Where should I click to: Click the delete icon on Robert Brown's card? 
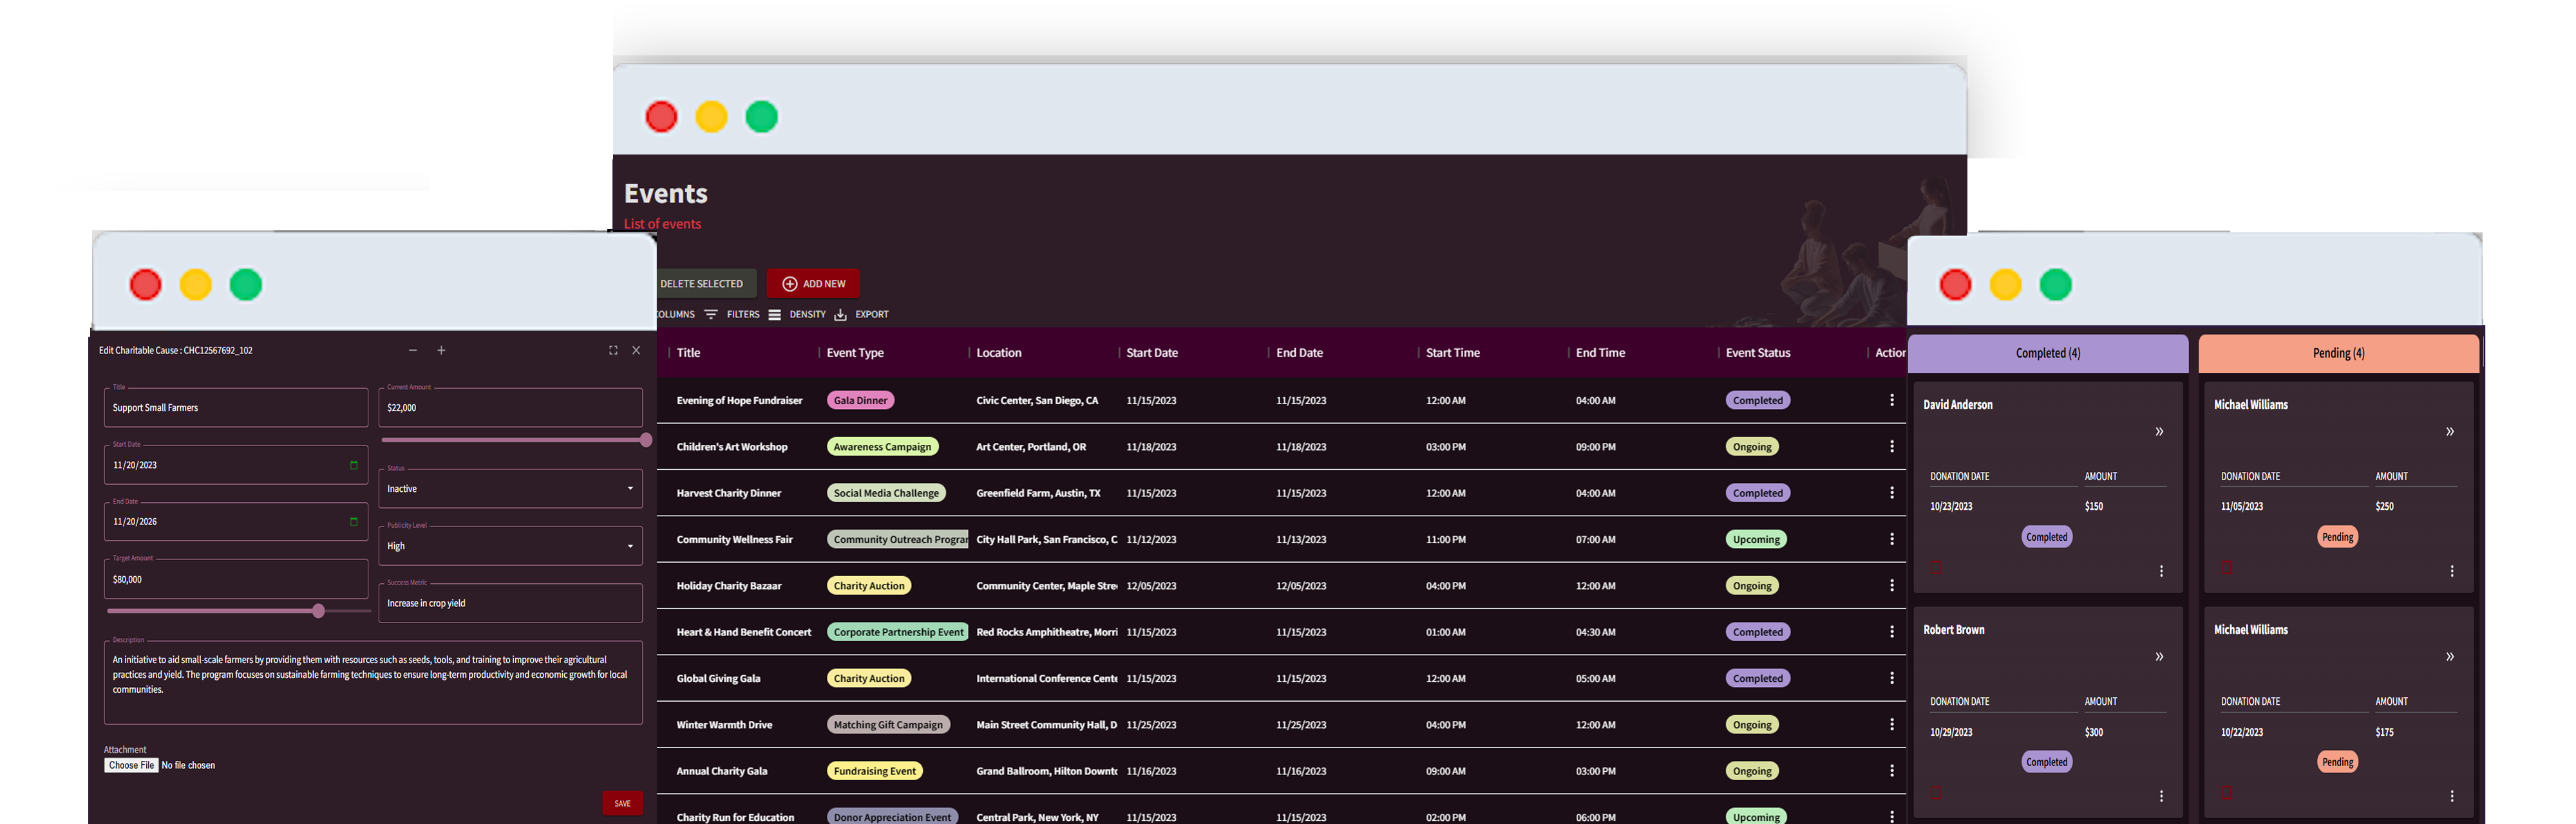pyautogui.click(x=1937, y=792)
